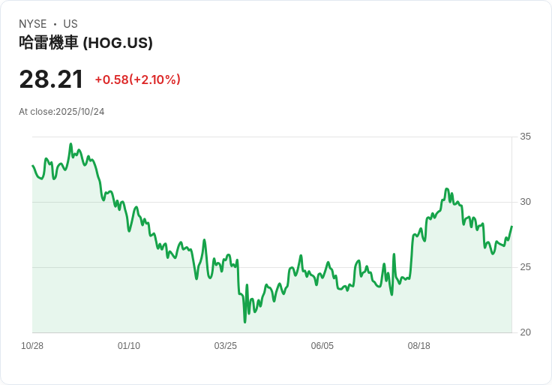Screen dimensions: 552x385
Task: Click the chart's highest peak near November
Action: (70, 144)
